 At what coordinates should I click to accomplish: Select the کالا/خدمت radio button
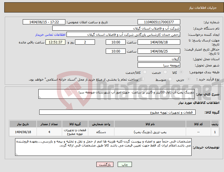(x=145, y=72)
